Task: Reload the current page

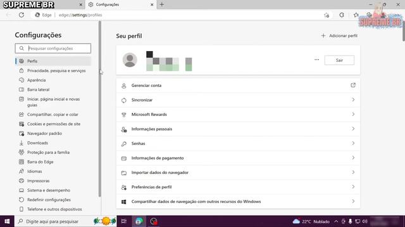Action: (x=22, y=15)
